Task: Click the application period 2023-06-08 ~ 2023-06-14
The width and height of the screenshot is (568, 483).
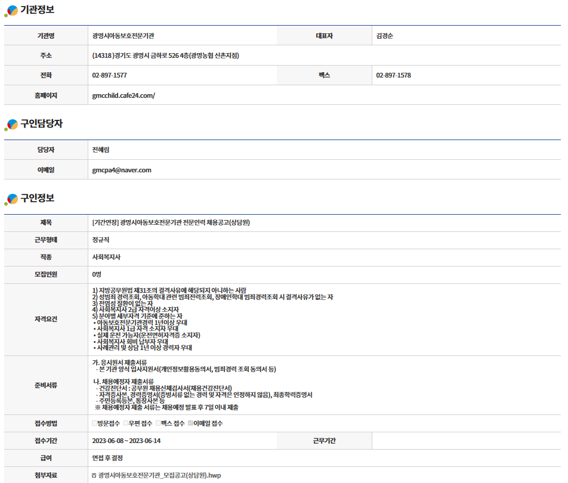Action: coord(126,441)
